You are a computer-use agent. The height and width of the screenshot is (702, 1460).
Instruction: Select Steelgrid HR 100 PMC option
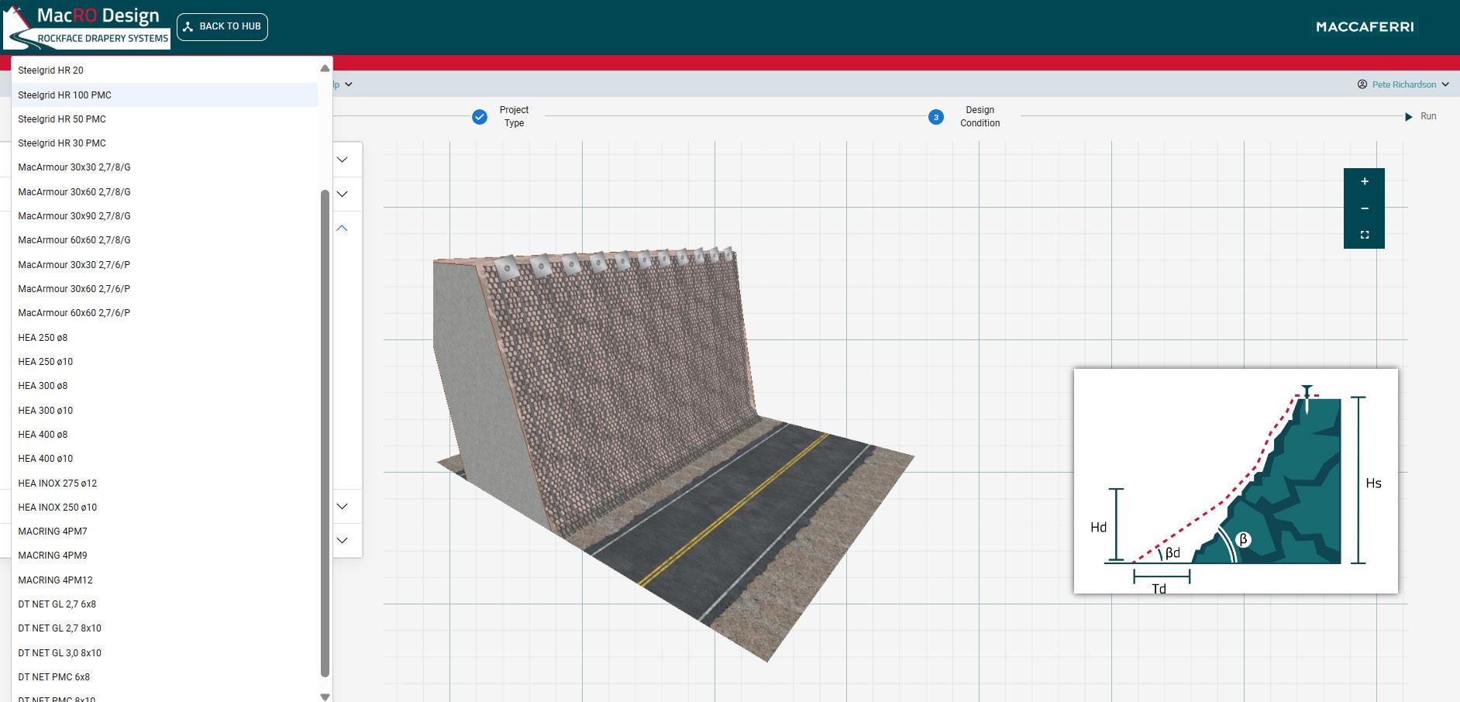164,95
